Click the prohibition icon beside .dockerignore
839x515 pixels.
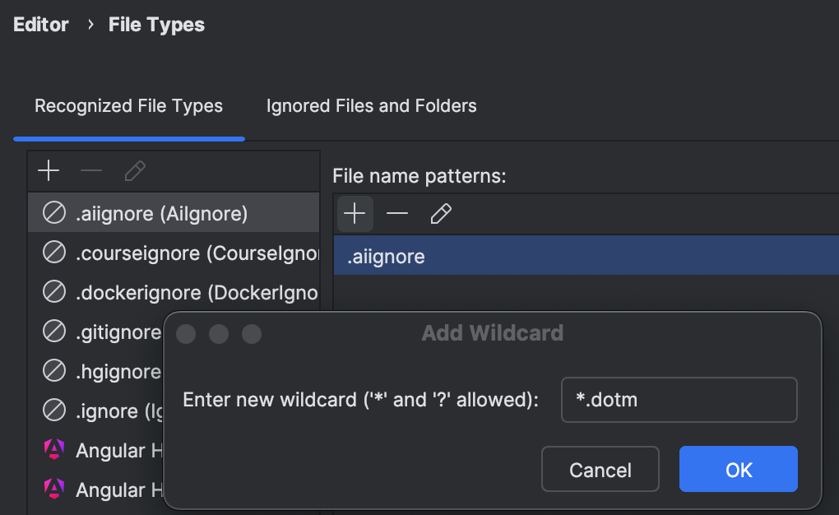pos(53,292)
